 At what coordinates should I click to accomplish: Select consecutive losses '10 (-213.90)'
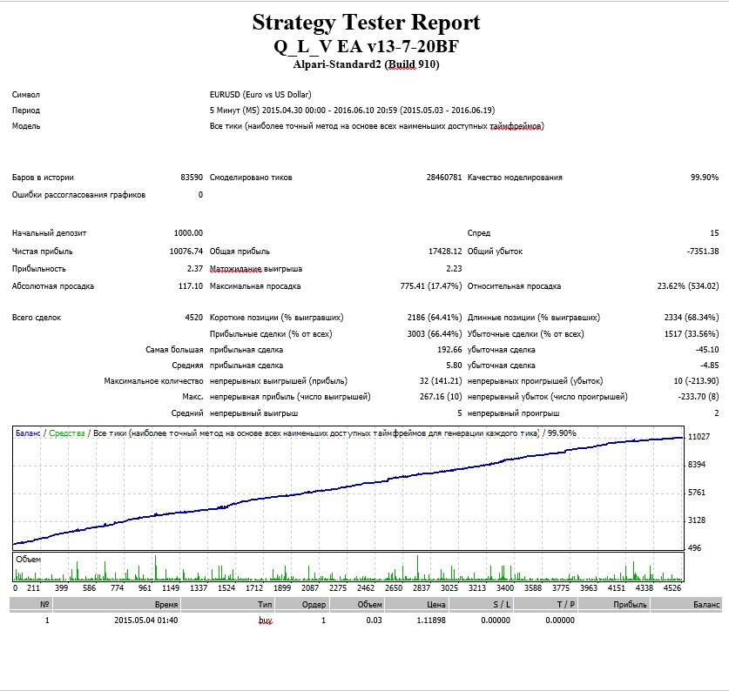pyautogui.click(x=696, y=381)
